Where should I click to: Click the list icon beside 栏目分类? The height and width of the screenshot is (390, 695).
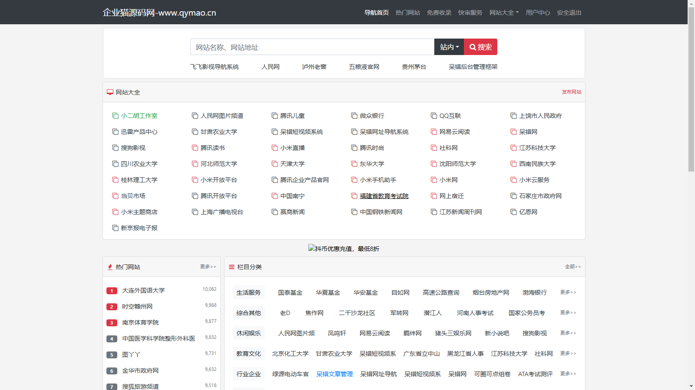232,267
